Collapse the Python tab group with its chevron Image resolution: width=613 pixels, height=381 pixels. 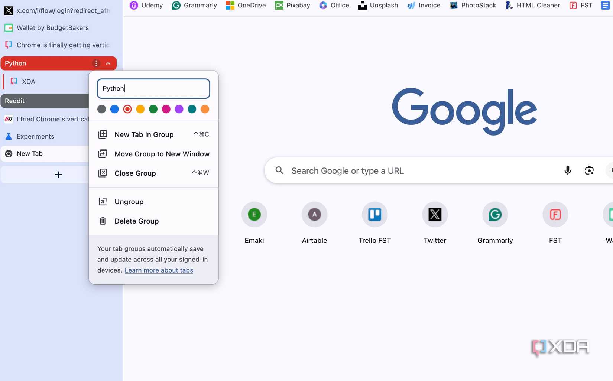pyautogui.click(x=108, y=63)
